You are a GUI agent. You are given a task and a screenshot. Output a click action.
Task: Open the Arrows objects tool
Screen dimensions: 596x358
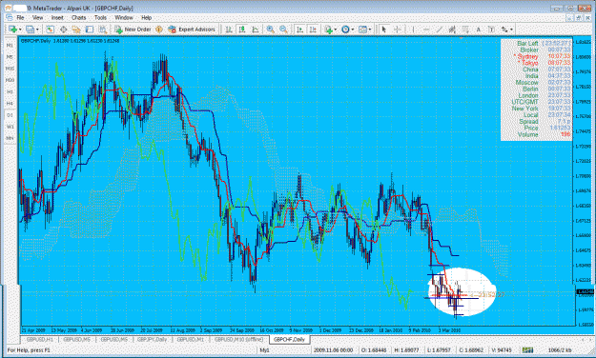[x=504, y=30]
